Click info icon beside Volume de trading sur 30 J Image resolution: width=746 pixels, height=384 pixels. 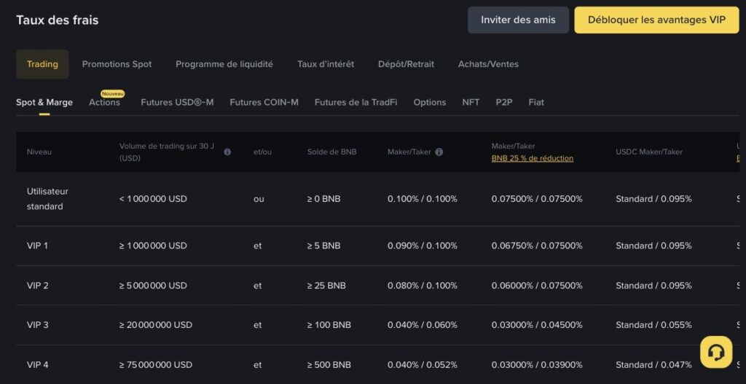(227, 152)
